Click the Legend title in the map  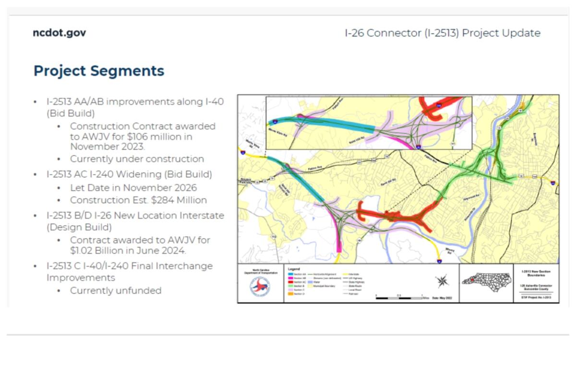(x=294, y=268)
